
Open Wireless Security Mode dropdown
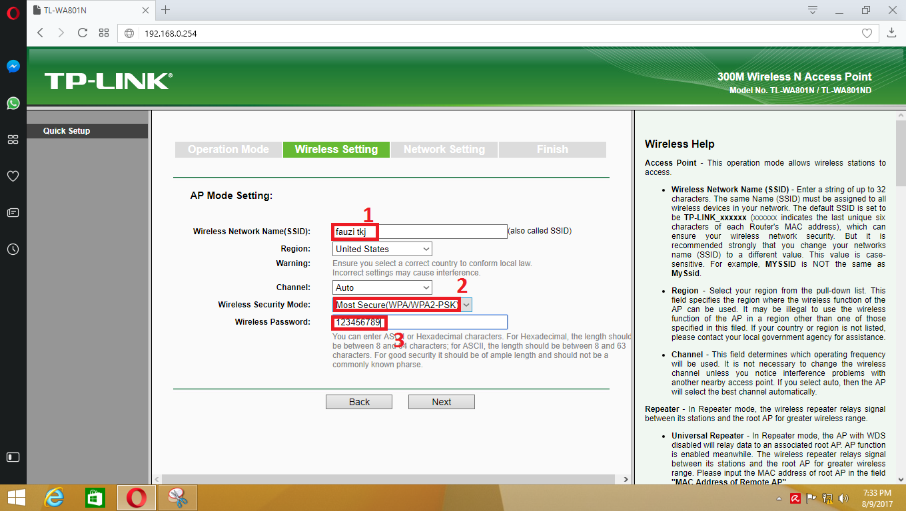[x=402, y=305]
